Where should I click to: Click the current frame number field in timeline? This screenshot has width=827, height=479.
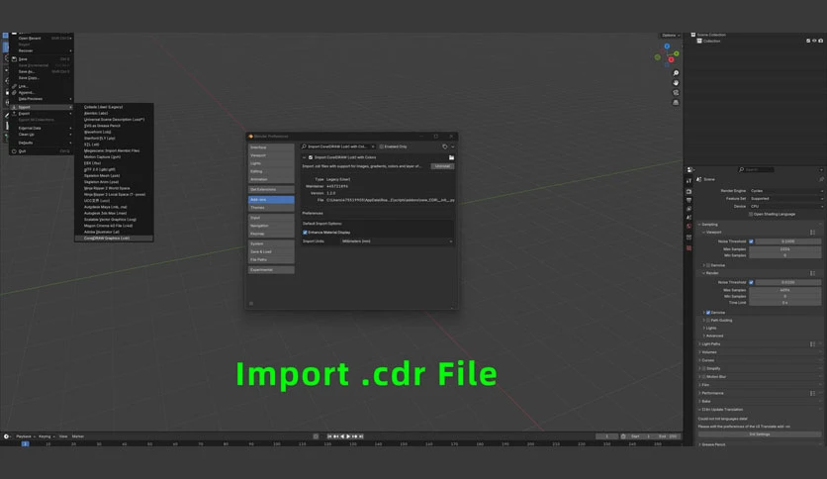pyautogui.click(x=606, y=436)
